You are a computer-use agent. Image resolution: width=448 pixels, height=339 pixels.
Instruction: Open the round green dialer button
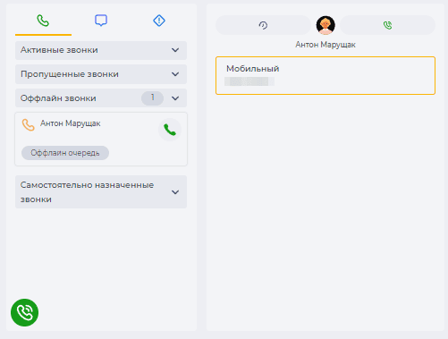(24, 312)
